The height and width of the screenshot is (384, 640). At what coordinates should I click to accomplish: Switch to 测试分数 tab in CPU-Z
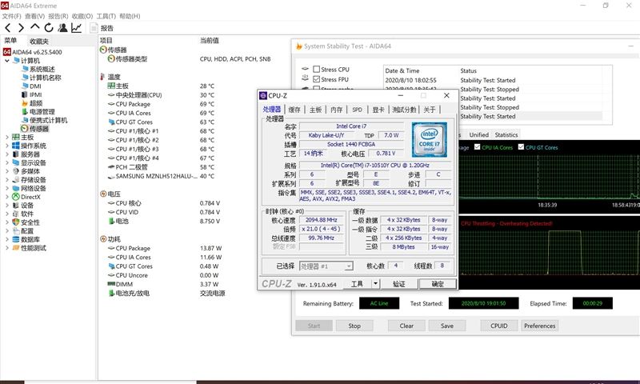click(404, 110)
